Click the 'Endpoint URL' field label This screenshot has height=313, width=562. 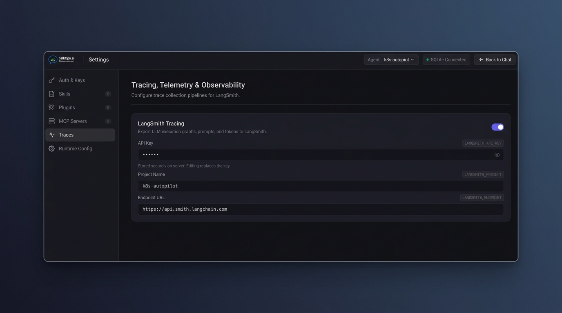click(152, 198)
